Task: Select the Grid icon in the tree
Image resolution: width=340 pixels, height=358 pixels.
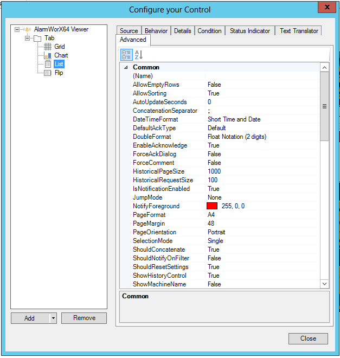Action: [48, 47]
